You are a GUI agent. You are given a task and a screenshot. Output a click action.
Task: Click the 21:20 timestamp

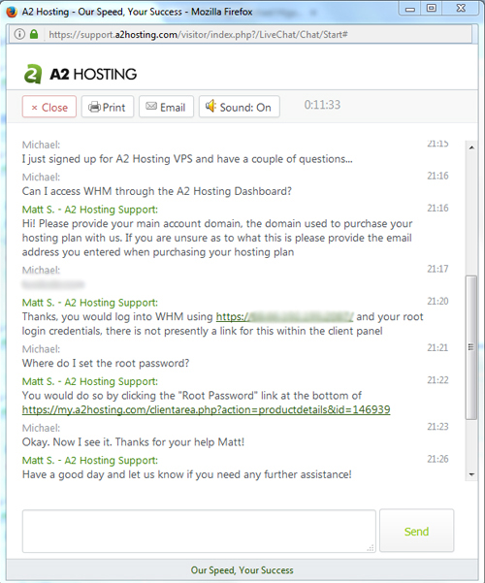click(x=437, y=301)
